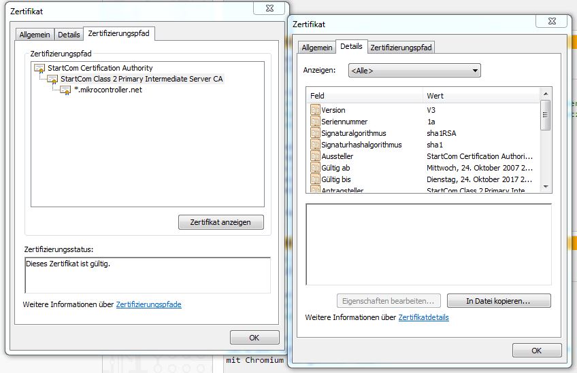
Task: Click the hash algorithm value sha1
Action: [435, 145]
